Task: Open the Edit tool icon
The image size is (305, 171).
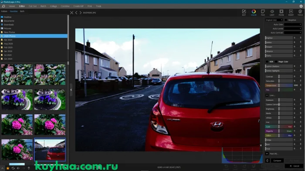Action: pos(244,13)
